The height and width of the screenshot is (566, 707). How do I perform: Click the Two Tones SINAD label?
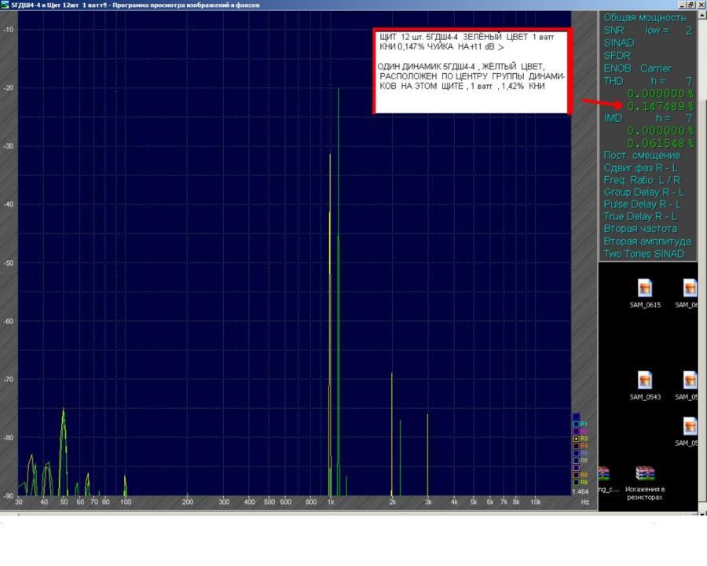click(644, 254)
